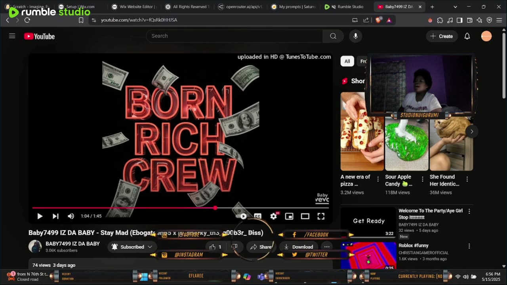The width and height of the screenshot is (507, 285).
Task: Switch to All Rights Reserved tab
Action: coord(188,7)
